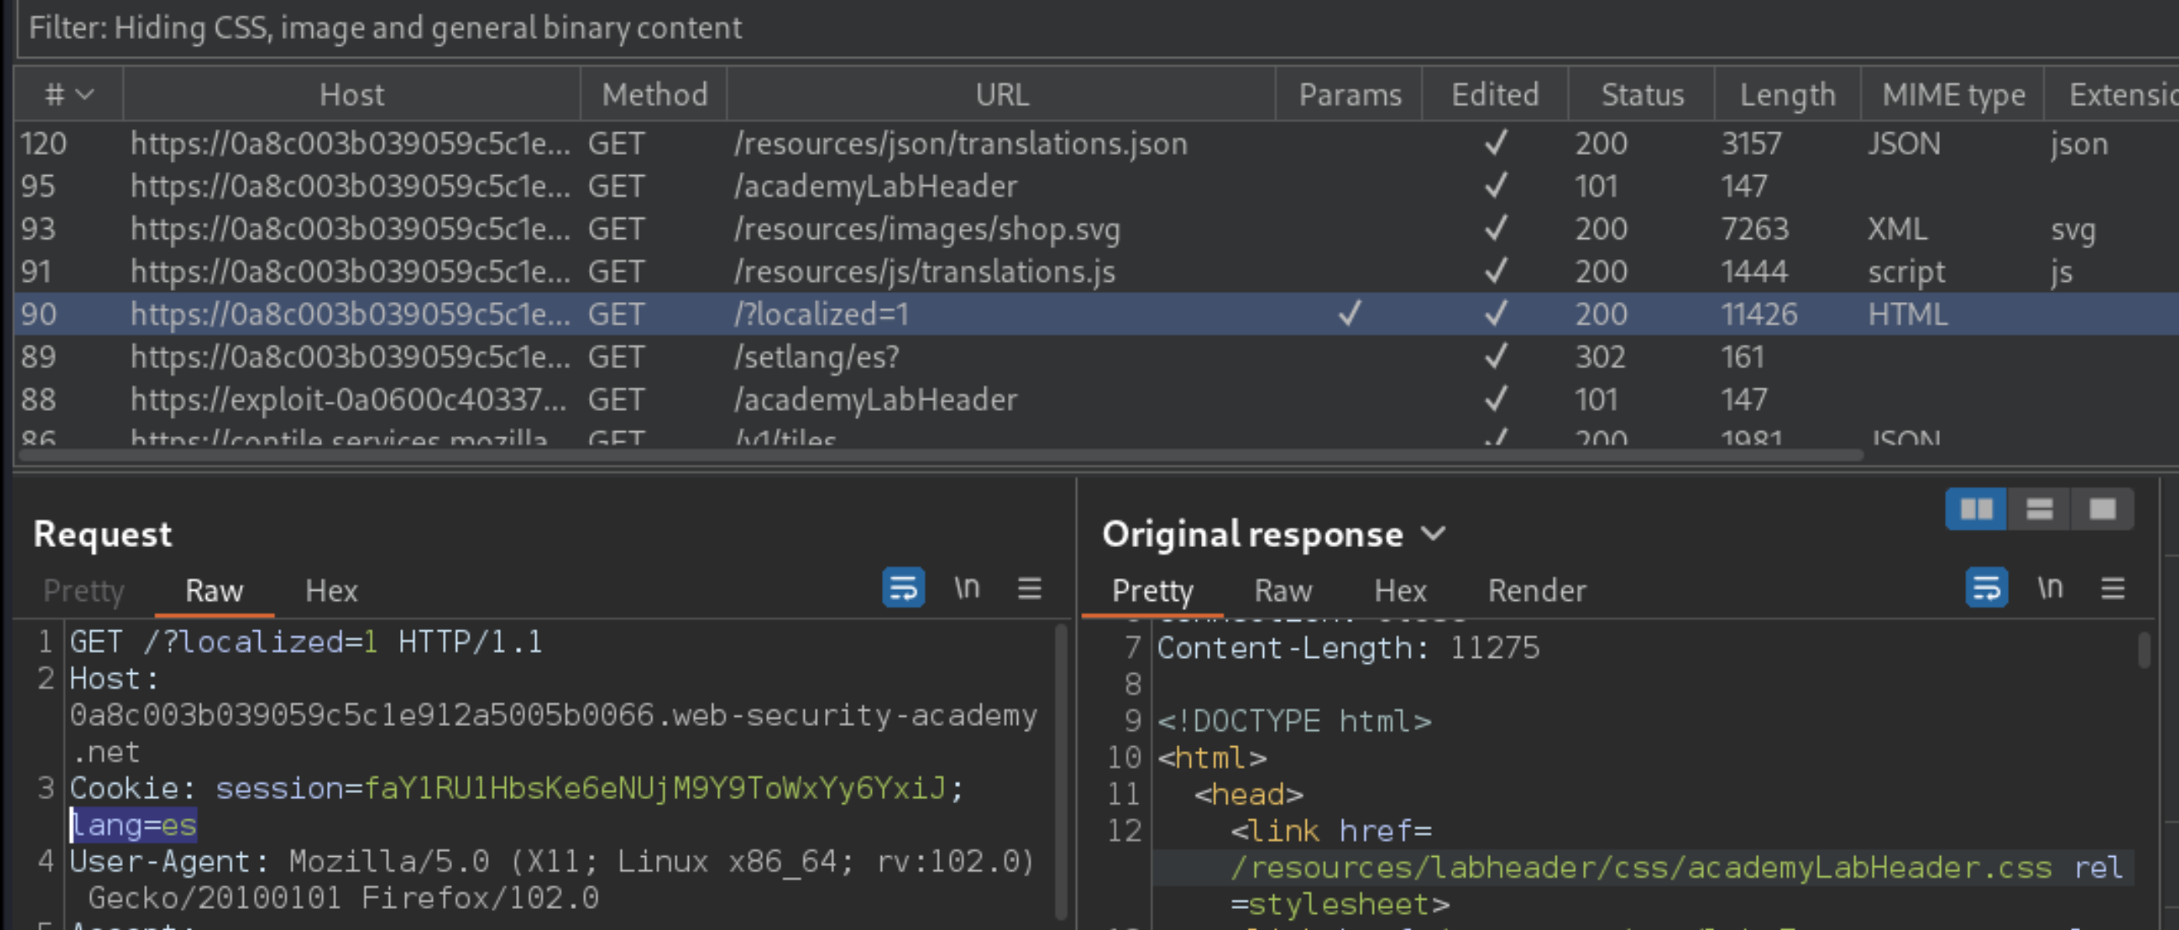Click the <!DOCTYPE html> line in response
Screen dimensions: 2179x930
pos(1293,721)
